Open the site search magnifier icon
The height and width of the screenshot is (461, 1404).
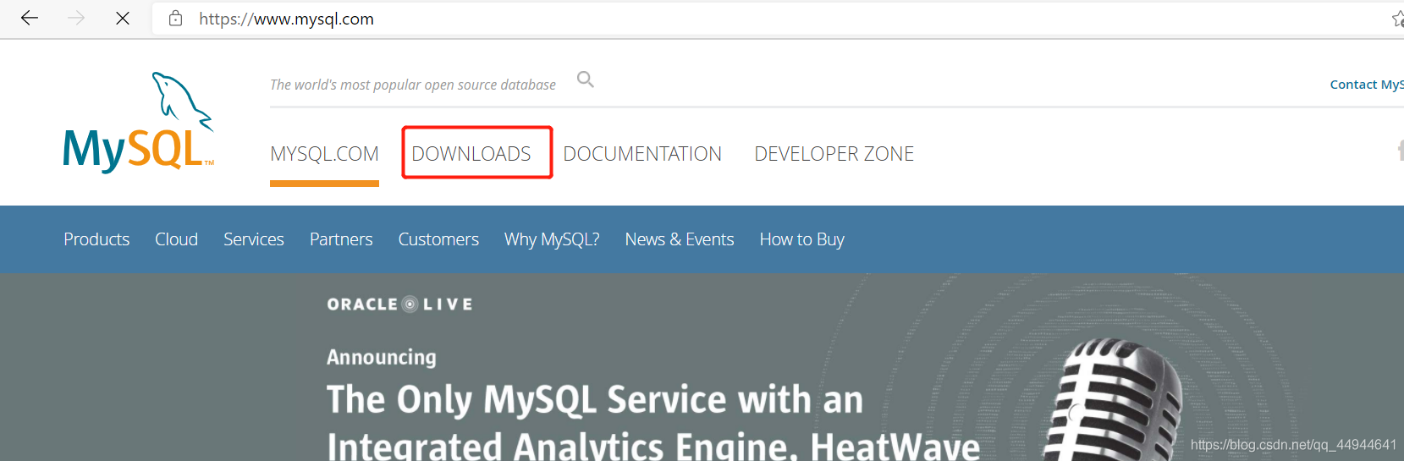pos(586,80)
